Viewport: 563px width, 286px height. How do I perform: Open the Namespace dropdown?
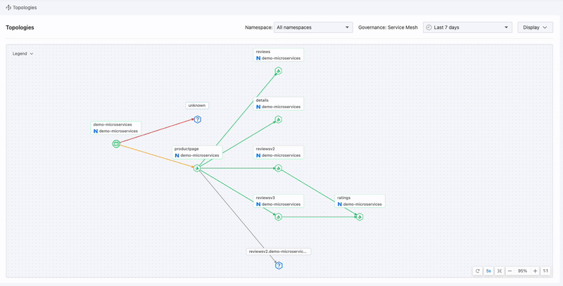point(313,27)
